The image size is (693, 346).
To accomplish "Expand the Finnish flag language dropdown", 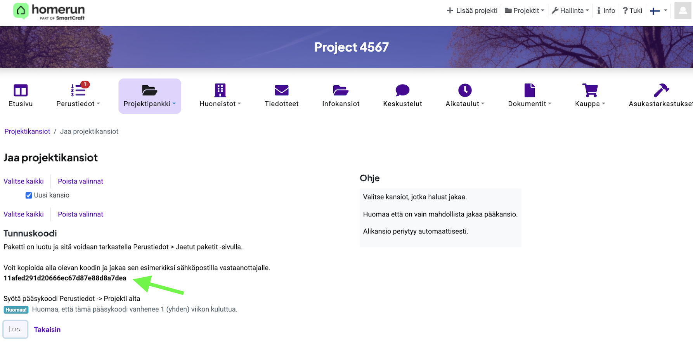I will (658, 11).
